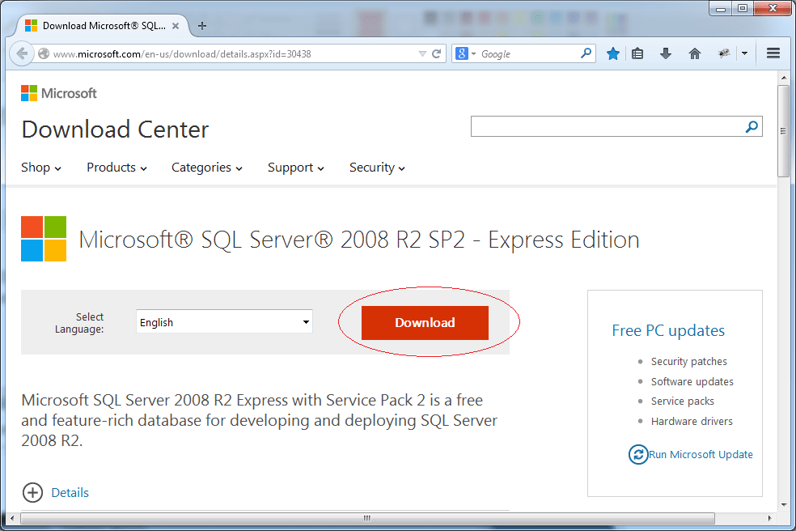Click the Service packs text

pyautogui.click(x=682, y=401)
